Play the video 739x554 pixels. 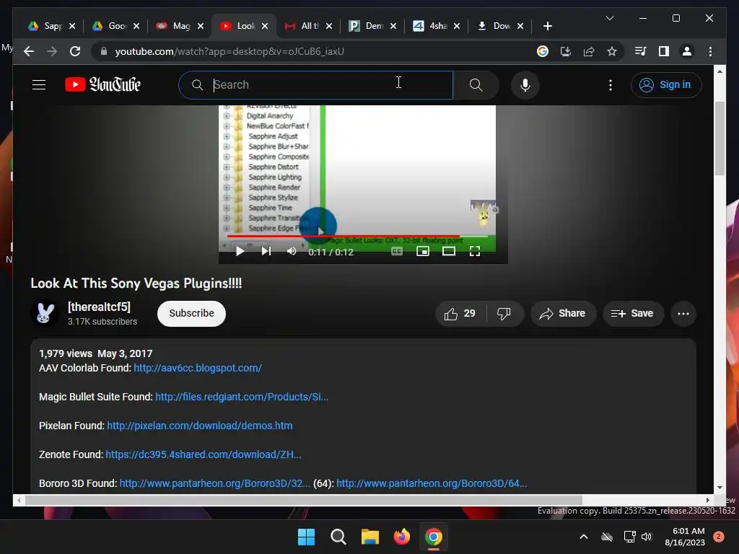(x=240, y=252)
